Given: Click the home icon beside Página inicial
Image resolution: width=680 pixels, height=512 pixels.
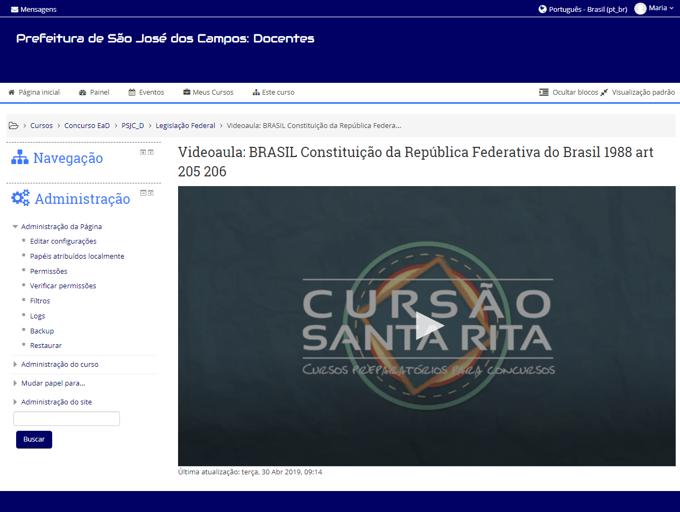Looking at the screenshot, I should pyautogui.click(x=11, y=92).
